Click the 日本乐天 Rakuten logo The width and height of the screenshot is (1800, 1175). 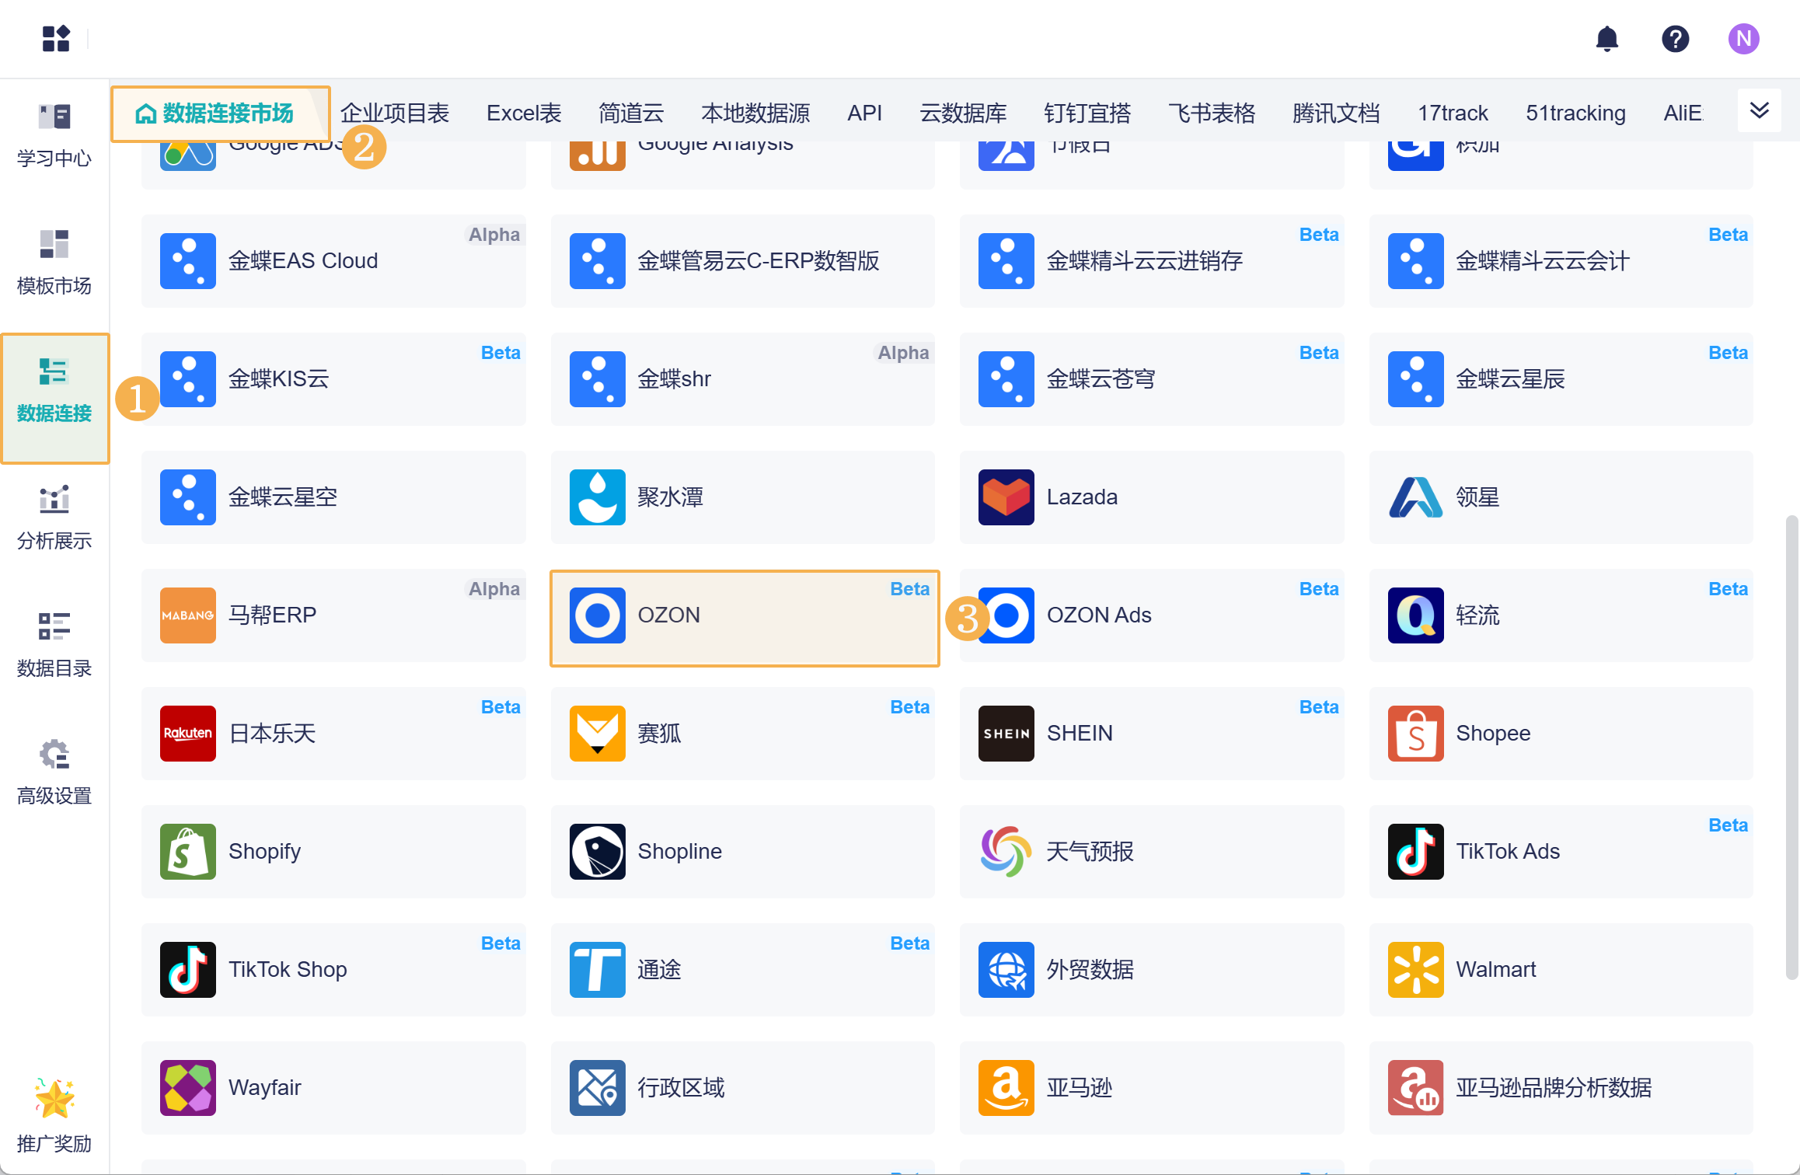pos(188,734)
